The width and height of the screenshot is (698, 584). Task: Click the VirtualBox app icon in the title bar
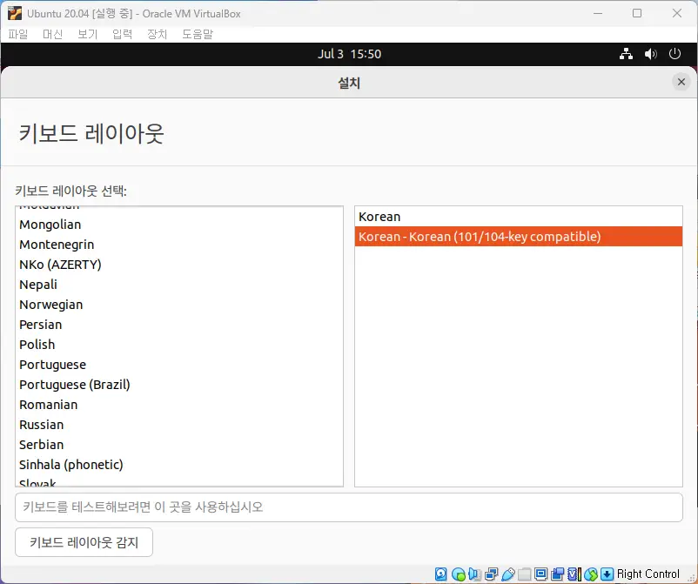pos(15,13)
